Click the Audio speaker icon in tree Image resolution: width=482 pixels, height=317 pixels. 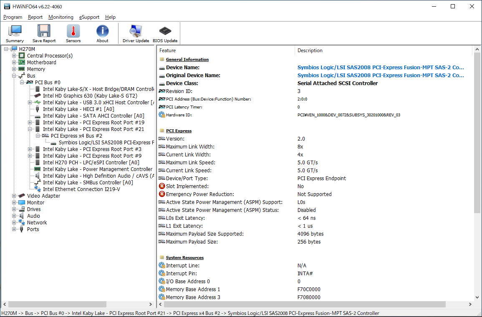(22, 216)
